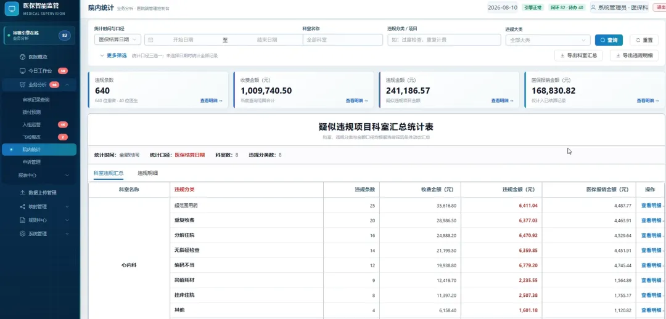This screenshot has width=666, height=319.
Task: Expand the 更多筛选 filter section
Action: [x=113, y=55]
